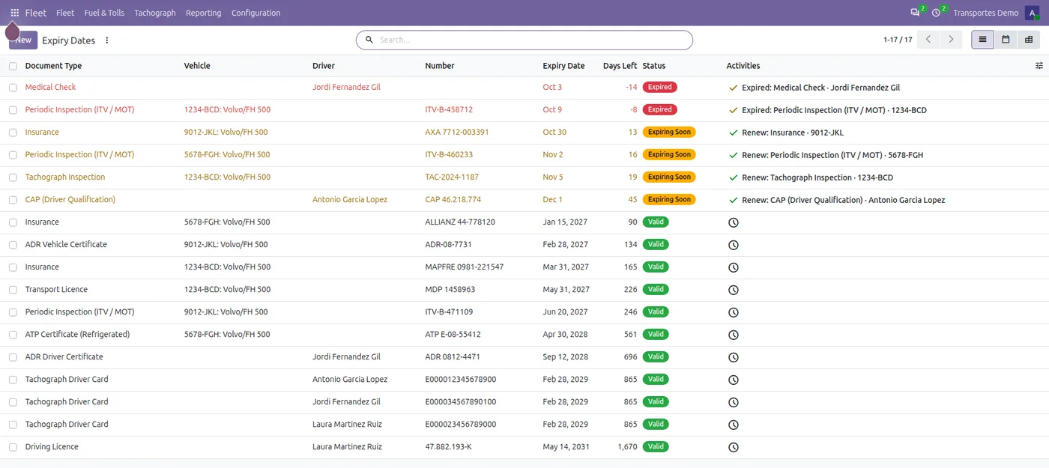This screenshot has width=1049, height=468.
Task: Click Laura Martinez Ruiz on Tachograph Driver Card
Action: (347, 425)
